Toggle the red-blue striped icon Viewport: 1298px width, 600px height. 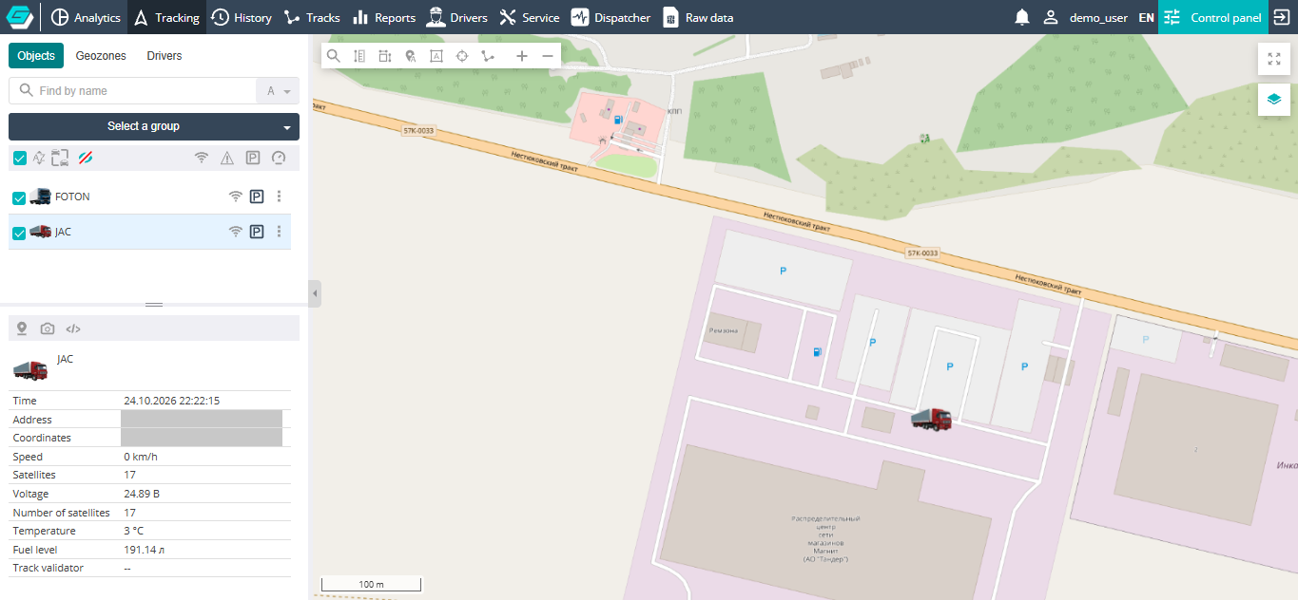click(86, 159)
